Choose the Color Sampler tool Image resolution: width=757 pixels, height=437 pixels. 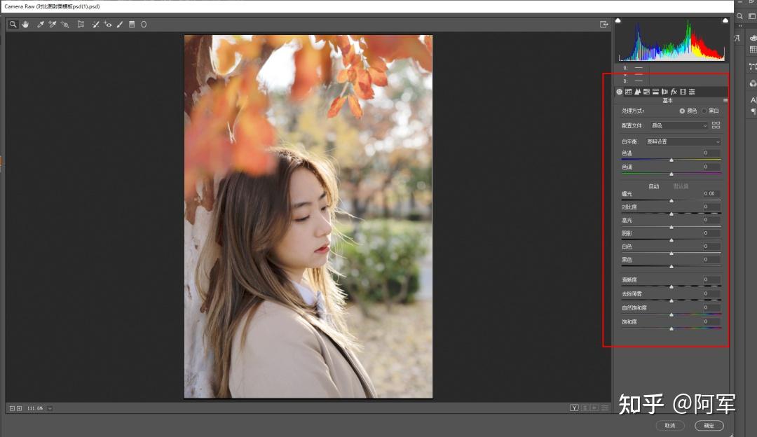[x=52, y=24]
